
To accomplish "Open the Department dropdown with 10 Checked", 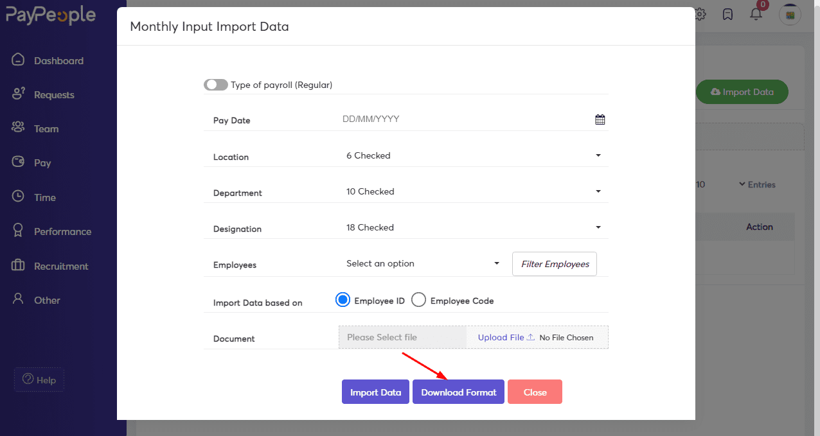I will pos(598,191).
